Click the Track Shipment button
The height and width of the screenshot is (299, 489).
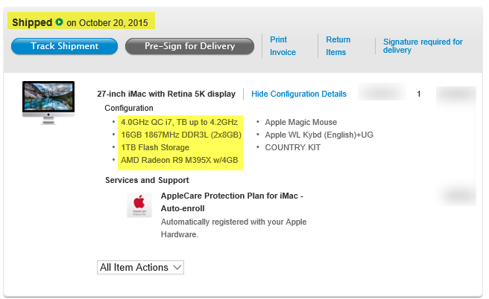(64, 46)
